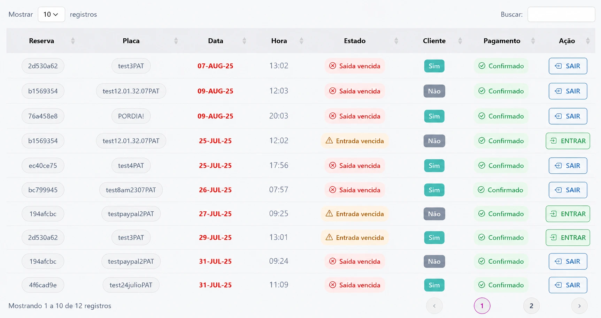Go to next page with right chevron
The height and width of the screenshot is (318, 601).
(x=579, y=306)
